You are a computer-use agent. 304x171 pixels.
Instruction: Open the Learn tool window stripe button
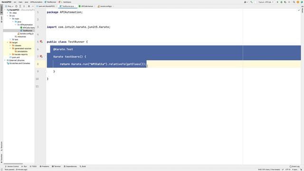(1, 19)
